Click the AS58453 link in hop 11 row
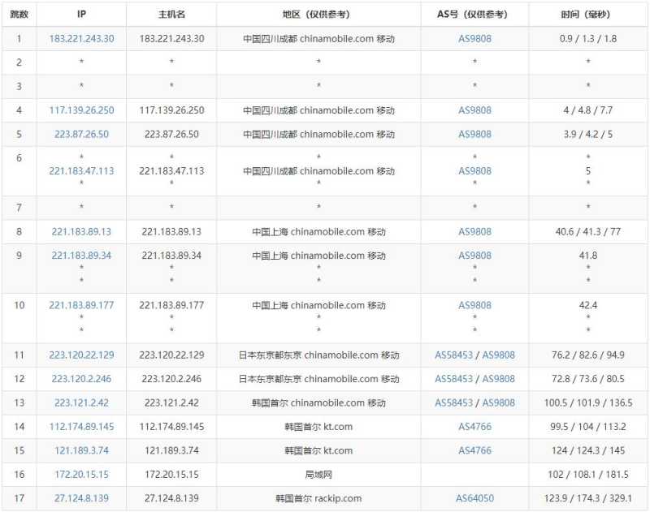The height and width of the screenshot is (512, 650). coord(454,355)
